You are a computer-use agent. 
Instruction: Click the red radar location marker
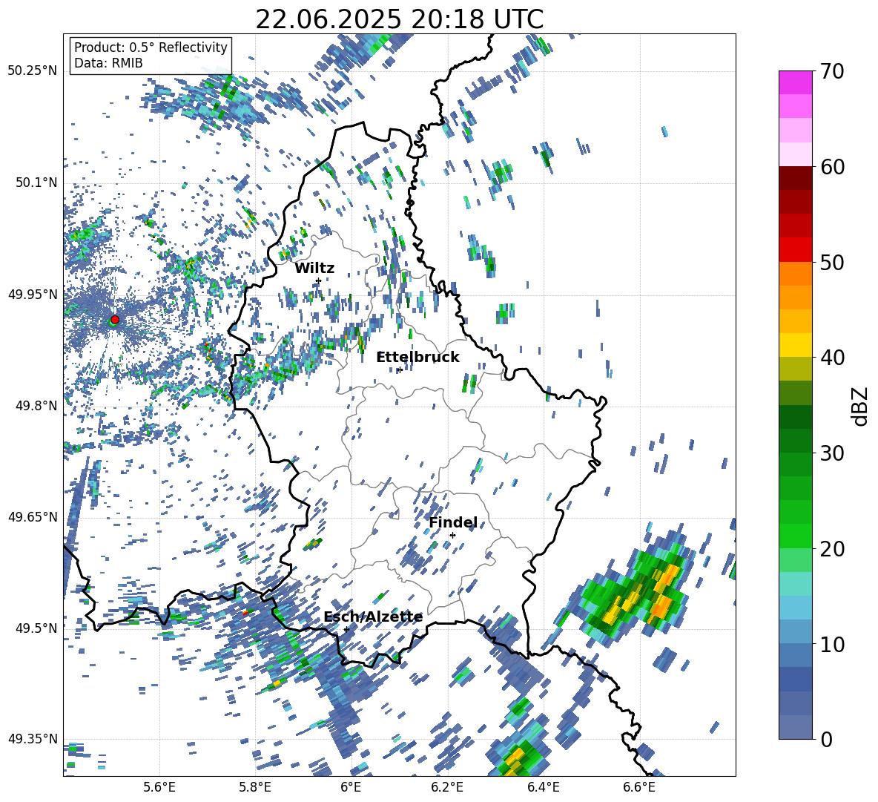(115, 320)
